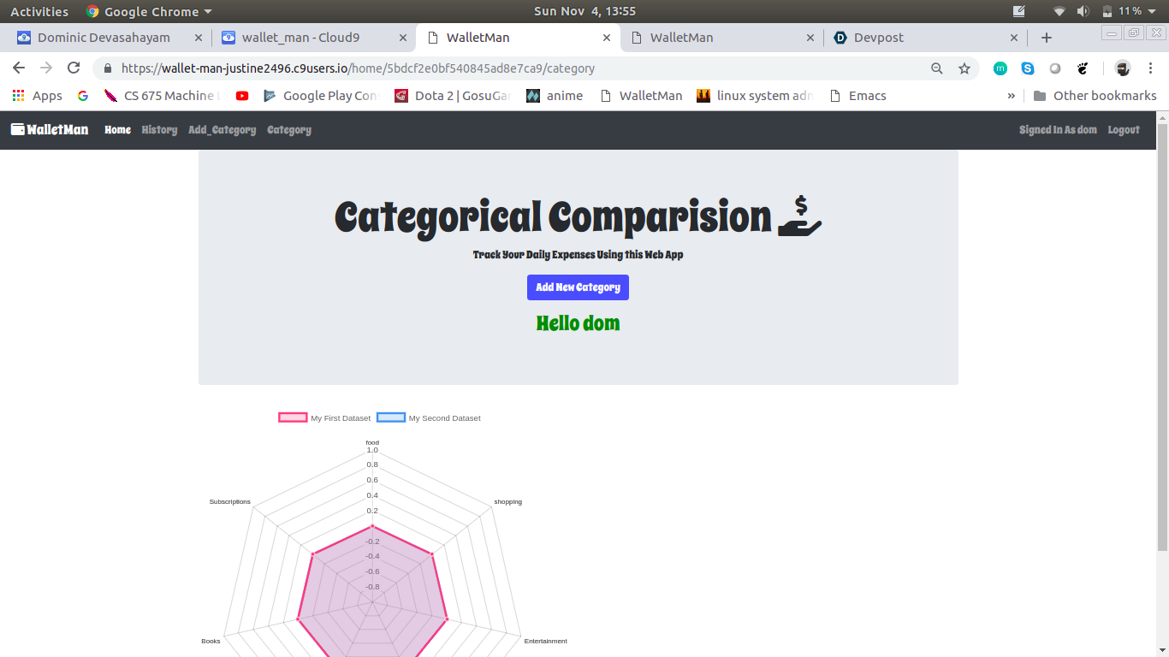Screen dimensions: 1169x657
Task: Open Other bookmarks folder
Action: (x=1095, y=96)
